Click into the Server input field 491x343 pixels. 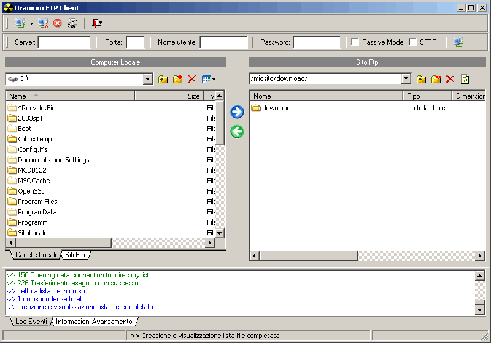click(x=64, y=42)
